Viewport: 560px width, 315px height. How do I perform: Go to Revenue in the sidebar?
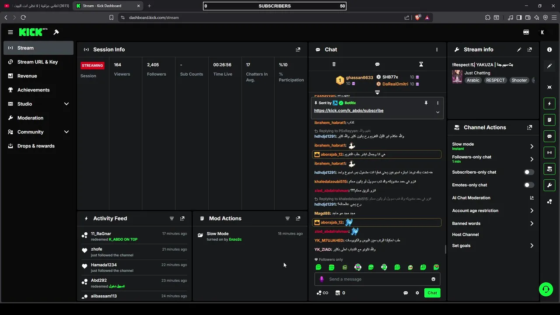pyautogui.click(x=38, y=76)
